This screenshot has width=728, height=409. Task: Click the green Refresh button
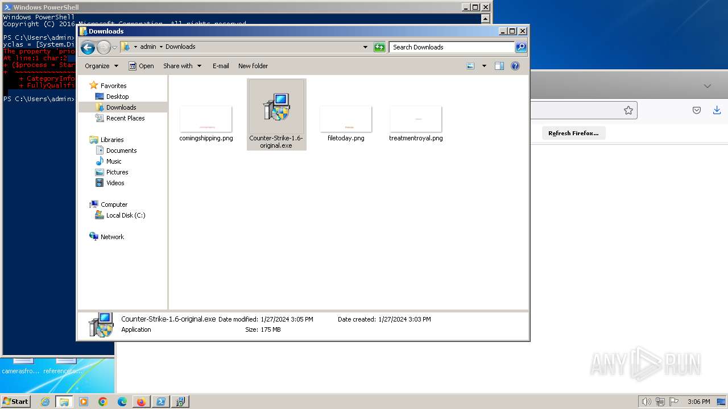point(379,47)
